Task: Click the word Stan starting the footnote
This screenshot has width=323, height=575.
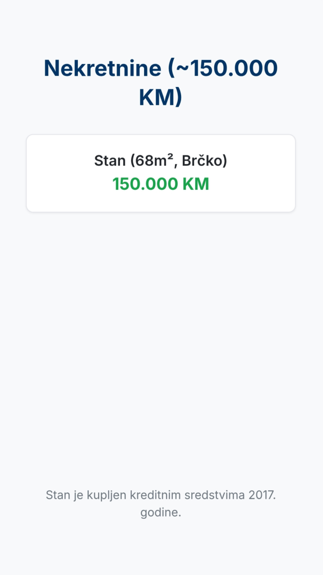Action: 58,495
